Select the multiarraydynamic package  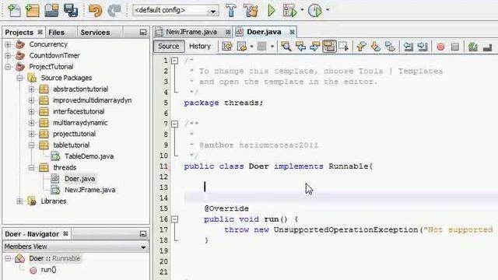(x=80, y=123)
